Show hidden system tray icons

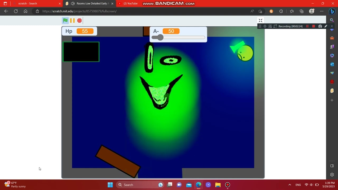pos(290,185)
